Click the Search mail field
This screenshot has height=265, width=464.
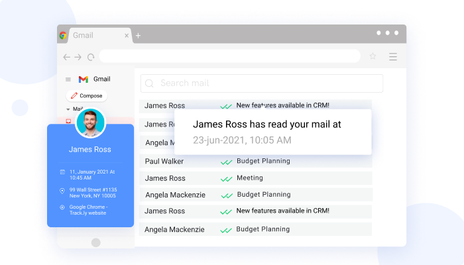click(262, 83)
